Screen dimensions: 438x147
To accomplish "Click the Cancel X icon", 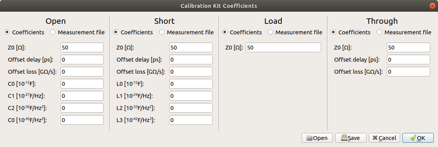I will coord(375,138).
